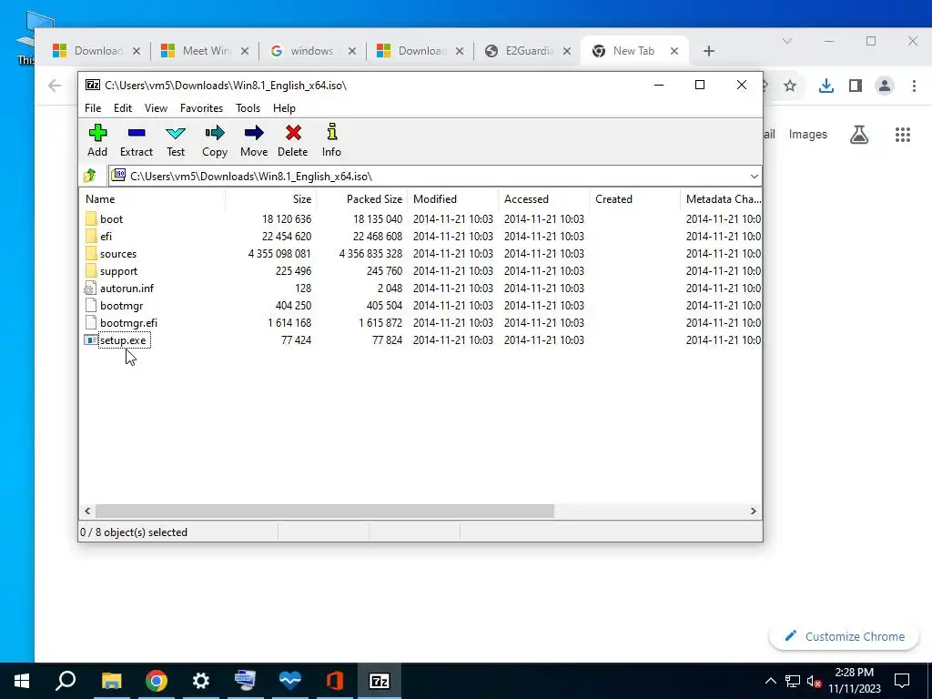Click the taskbar search magnifier icon

pos(66,681)
